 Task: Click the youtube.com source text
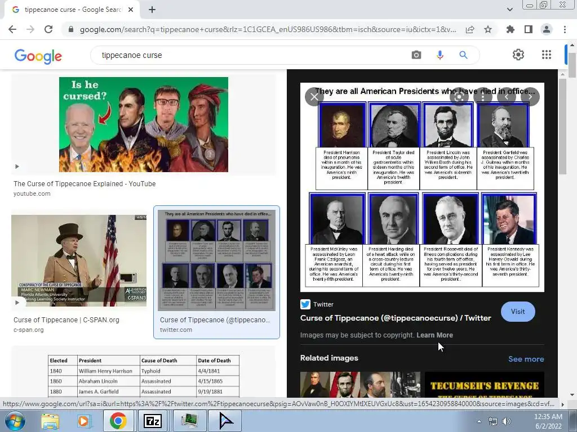point(32,193)
